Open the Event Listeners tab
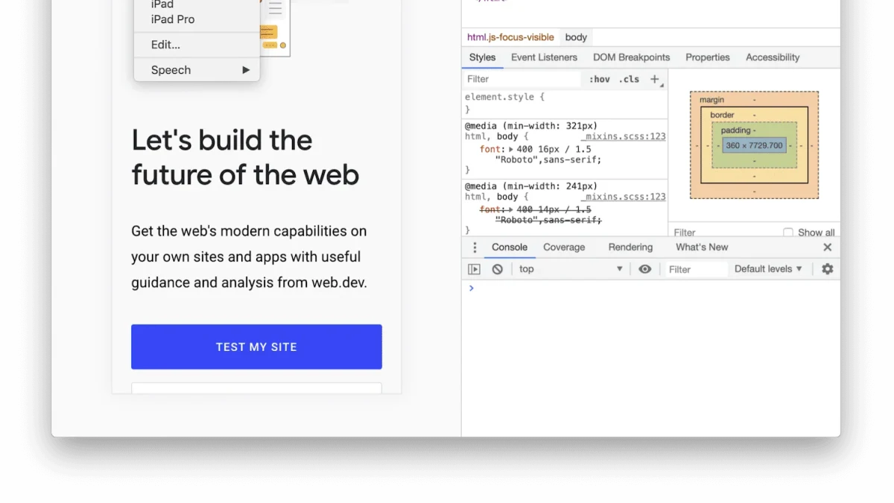 coord(544,57)
